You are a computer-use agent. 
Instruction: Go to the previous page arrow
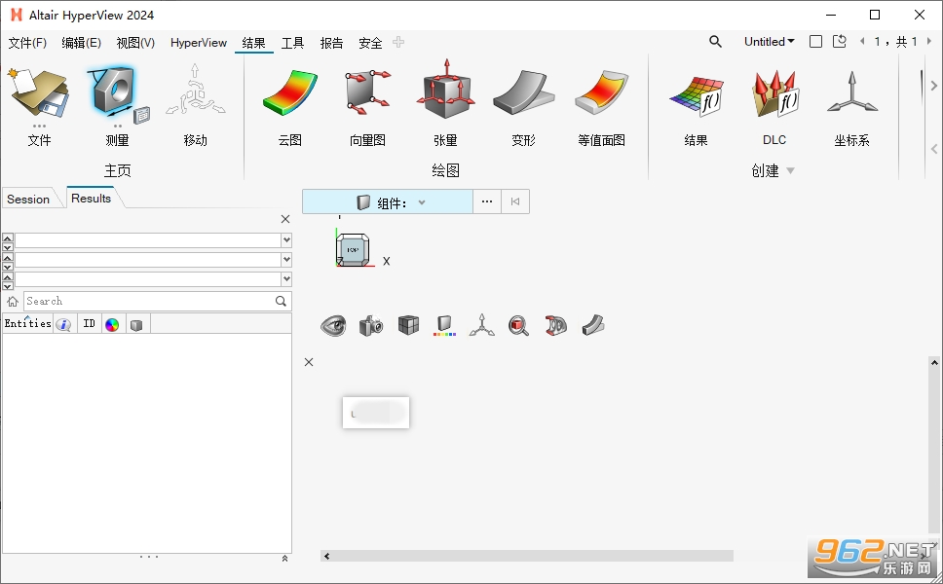pos(862,42)
